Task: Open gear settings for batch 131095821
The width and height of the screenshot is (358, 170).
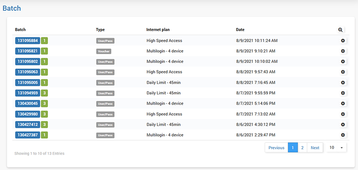Action: [x=343, y=51]
